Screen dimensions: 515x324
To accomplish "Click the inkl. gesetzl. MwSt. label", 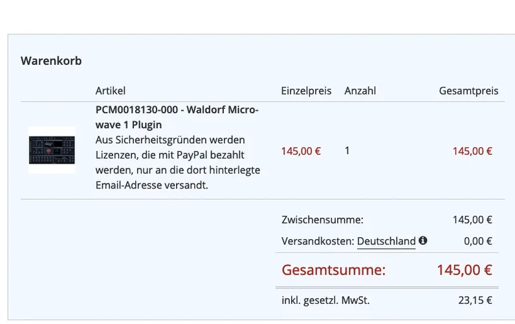I will [325, 300].
